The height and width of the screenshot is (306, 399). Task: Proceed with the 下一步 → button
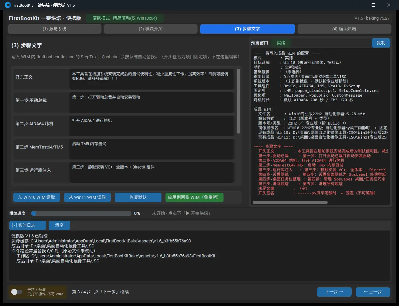334,292
